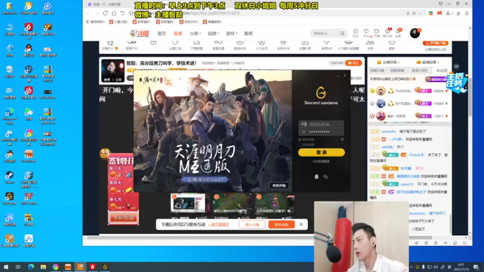Open WeGame from the taskbar
Screen dimensions: 484x272
pyautogui.click(x=105, y=267)
